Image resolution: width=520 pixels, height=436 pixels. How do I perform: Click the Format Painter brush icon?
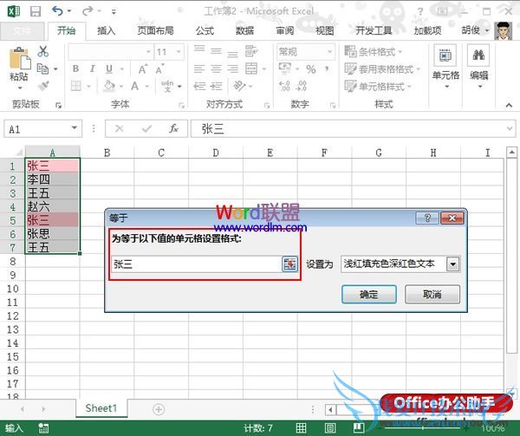(43, 86)
